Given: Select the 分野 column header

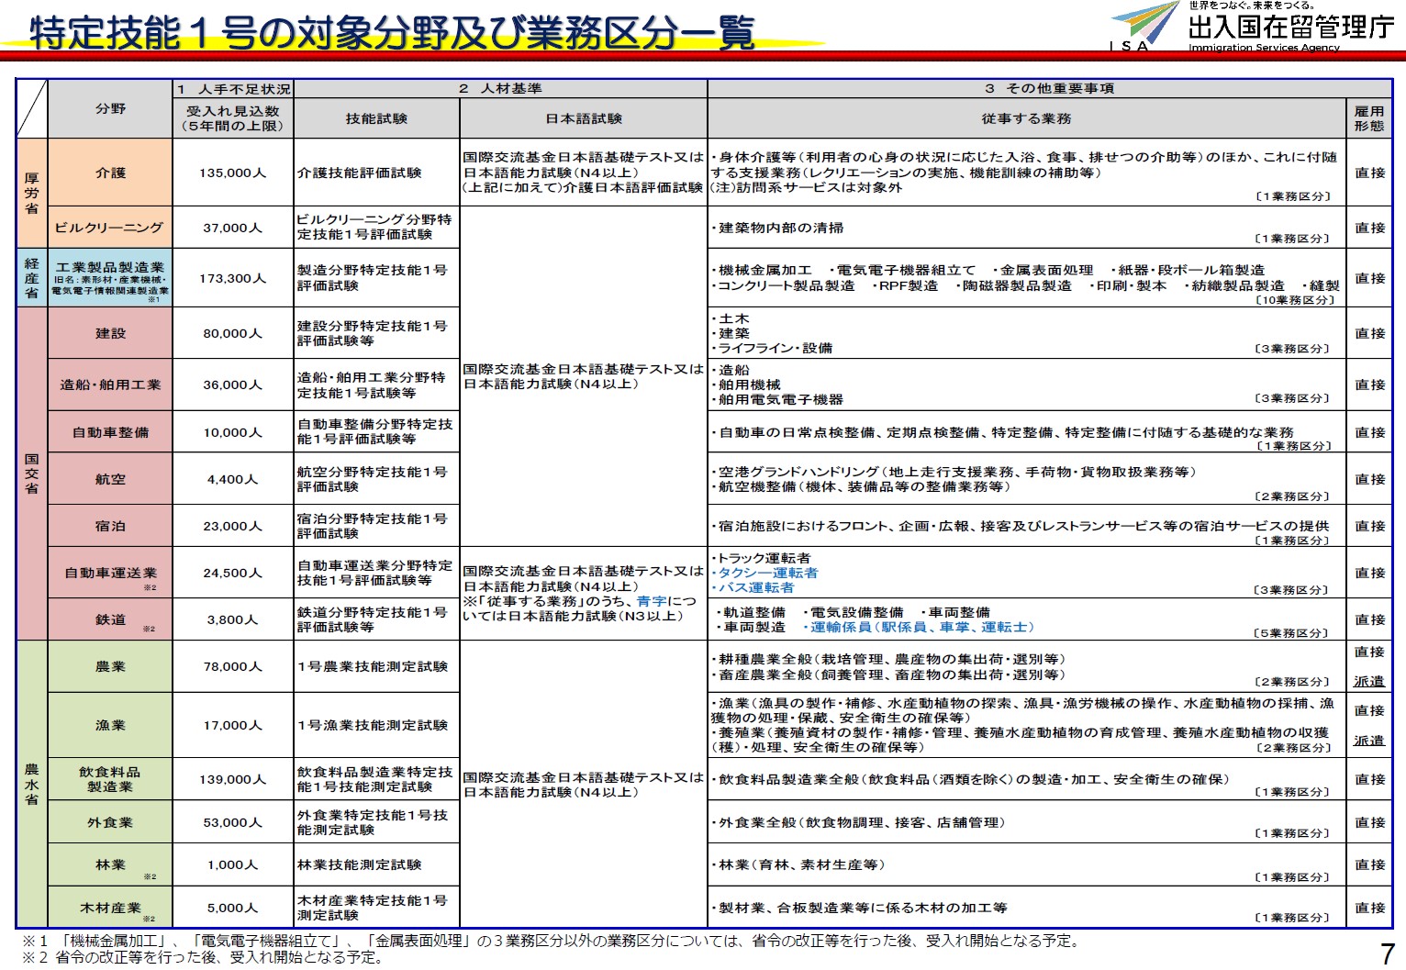Looking at the screenshot, I should 110,108.
